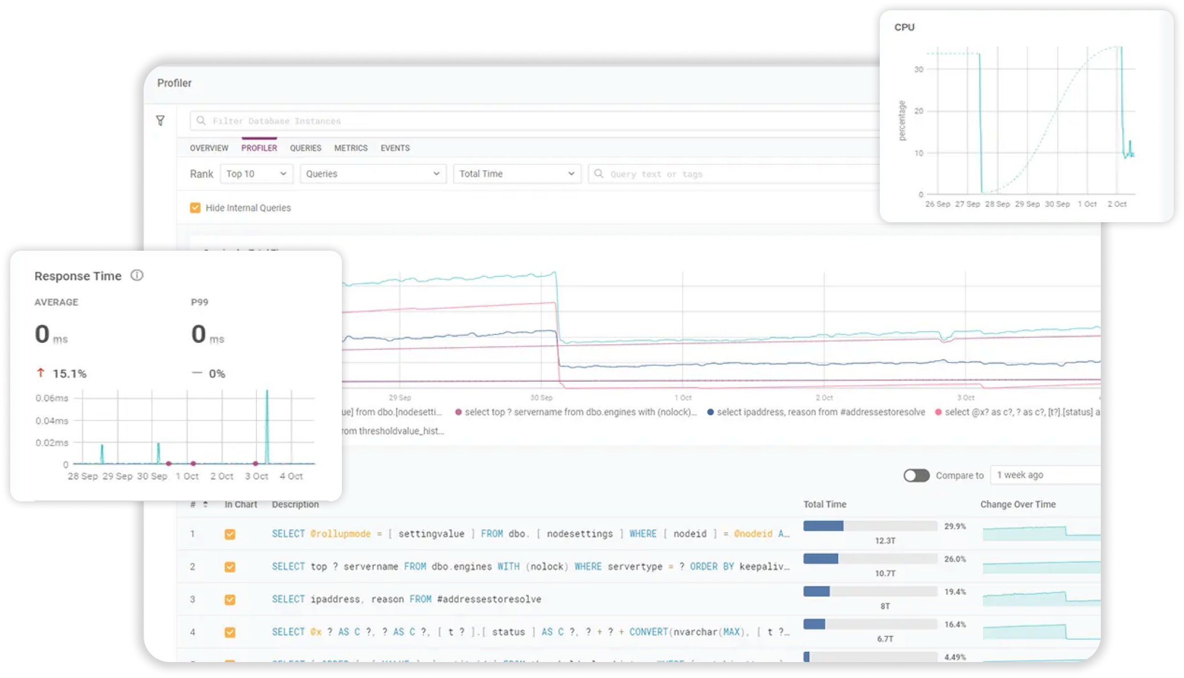Screen dimensions: 1184x678
Task: Enable the Compare to toggle switch
Action: (x=916, y=475)
